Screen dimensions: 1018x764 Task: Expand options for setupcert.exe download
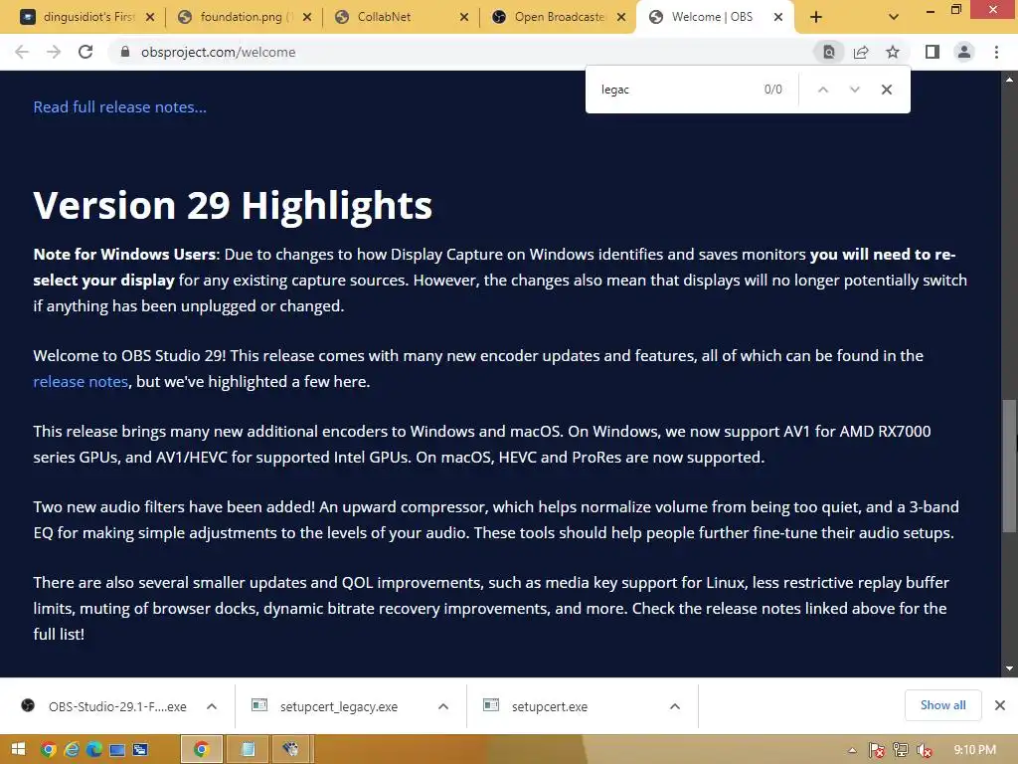(x=675, y=706)
